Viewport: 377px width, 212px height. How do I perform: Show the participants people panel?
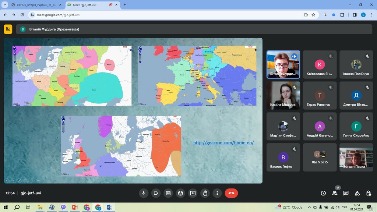(334, 193)
